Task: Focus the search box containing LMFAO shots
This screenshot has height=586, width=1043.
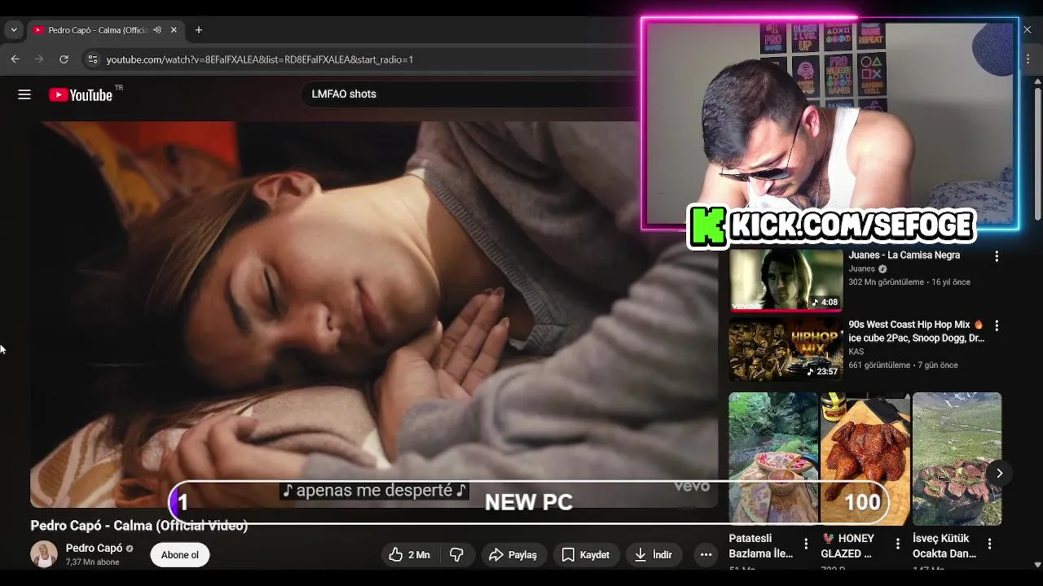Action: 469,94
